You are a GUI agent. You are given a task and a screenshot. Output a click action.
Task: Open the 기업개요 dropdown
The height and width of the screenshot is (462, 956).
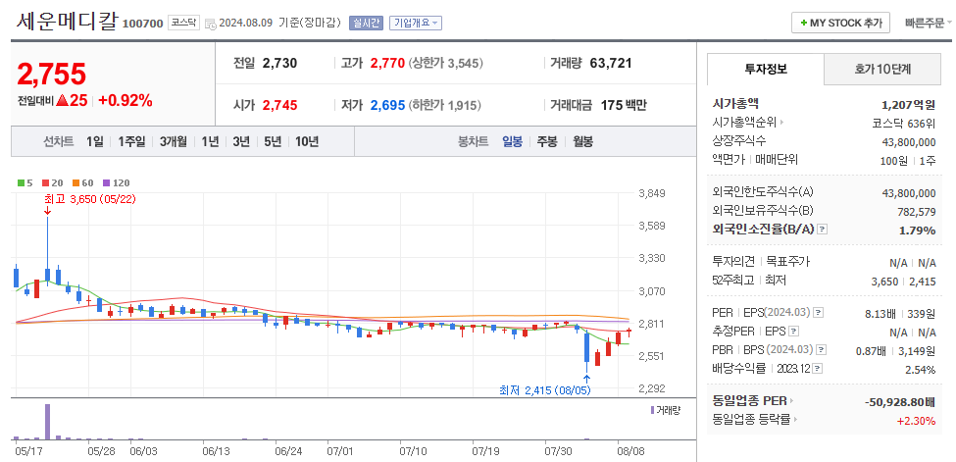(x=415, y=24)
